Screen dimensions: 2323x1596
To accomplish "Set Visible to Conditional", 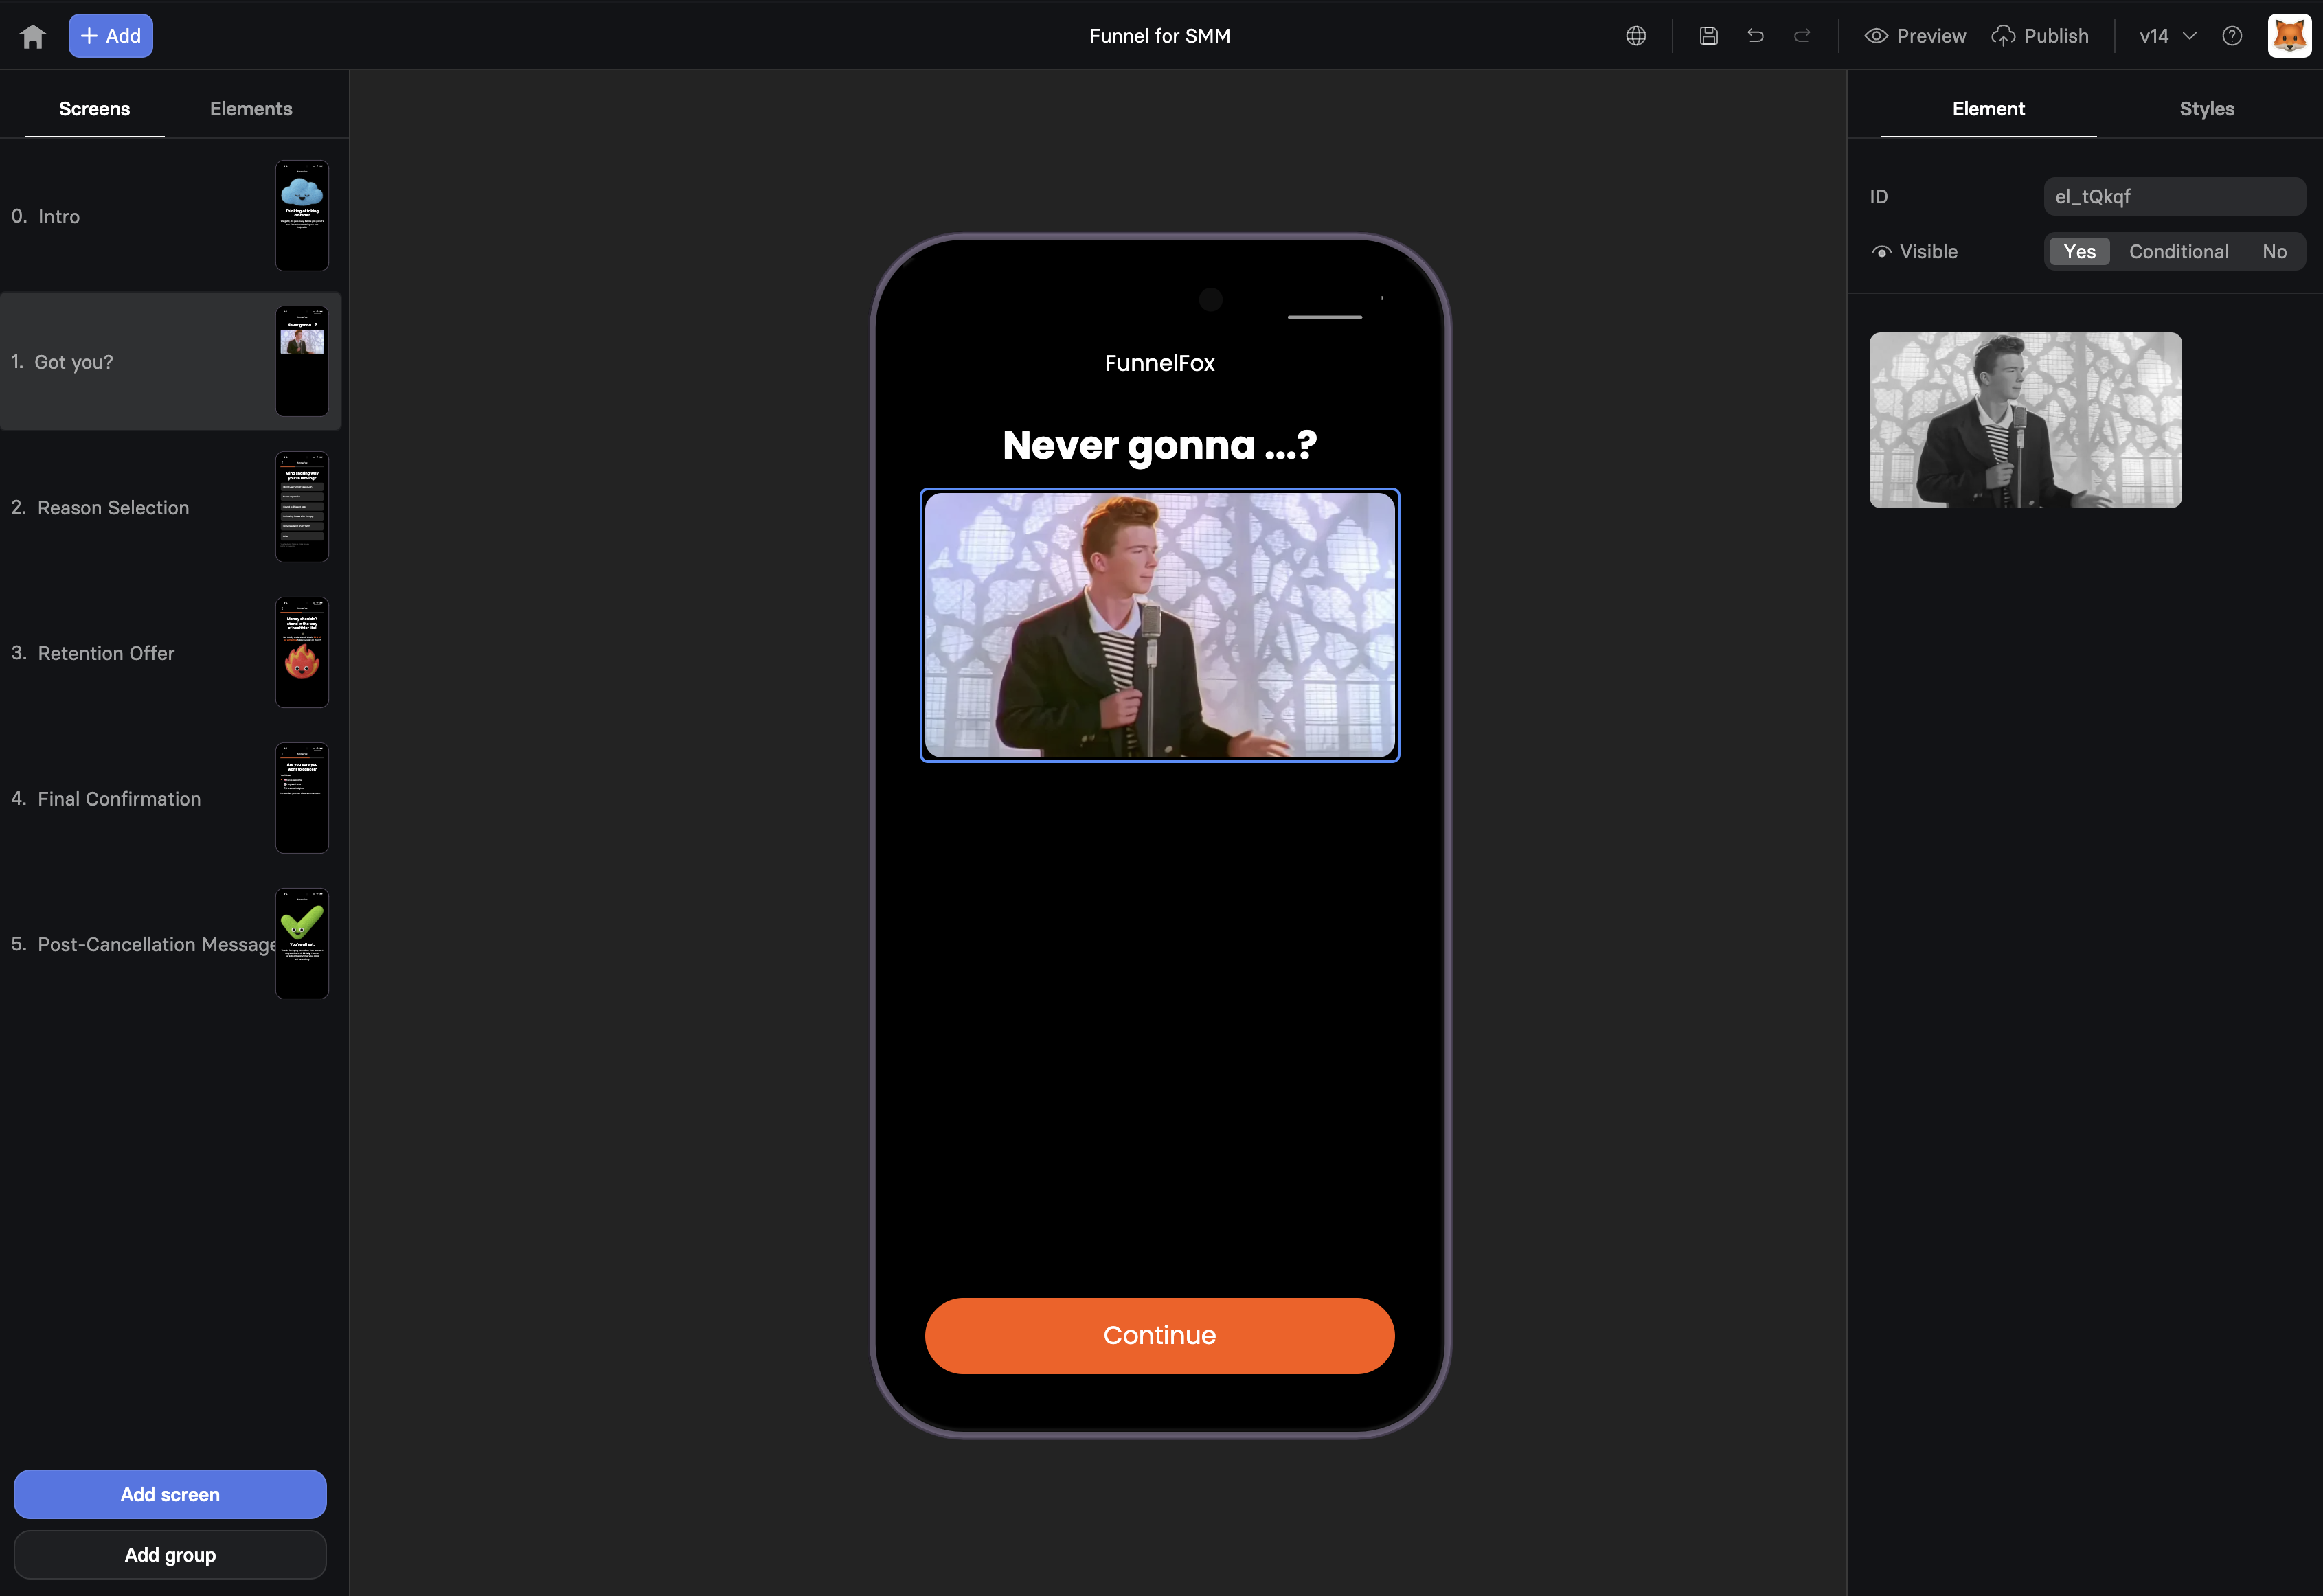I will click(x=2178, y=252).
